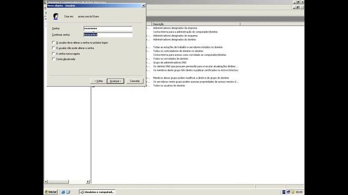Click the tree pane scrollbar right arrow

88,181
